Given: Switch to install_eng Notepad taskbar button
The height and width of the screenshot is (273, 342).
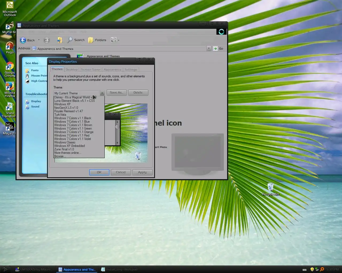Looking at the screenshot, I should click(x=119, y=270).
